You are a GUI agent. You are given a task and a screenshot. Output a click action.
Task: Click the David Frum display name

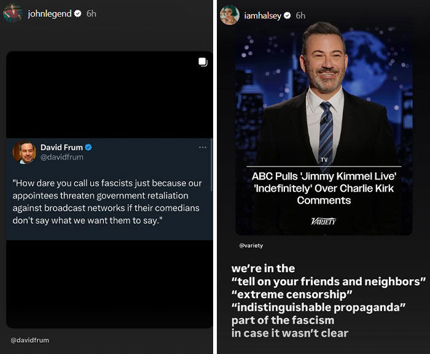(61, 147)
